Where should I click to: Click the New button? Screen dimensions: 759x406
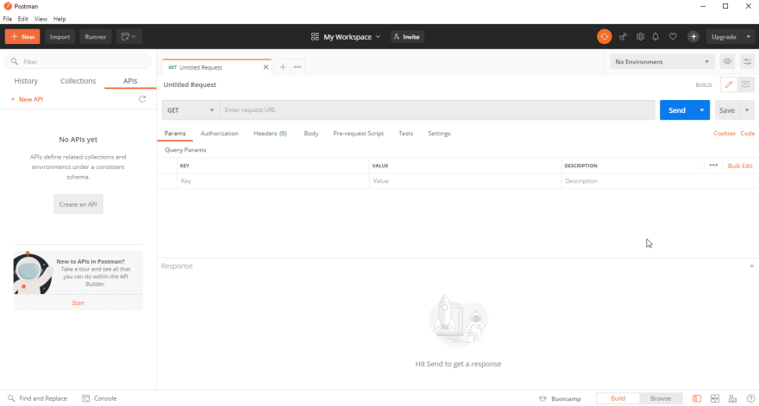[x=22, y=37]
